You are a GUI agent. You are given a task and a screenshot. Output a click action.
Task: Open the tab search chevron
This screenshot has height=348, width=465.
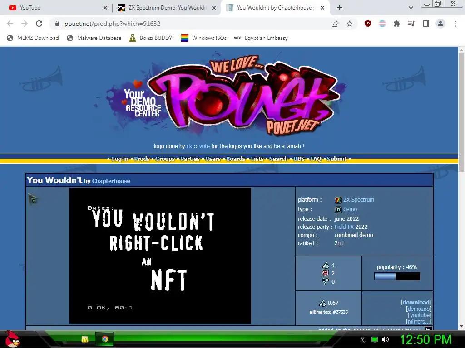(411, 8)
